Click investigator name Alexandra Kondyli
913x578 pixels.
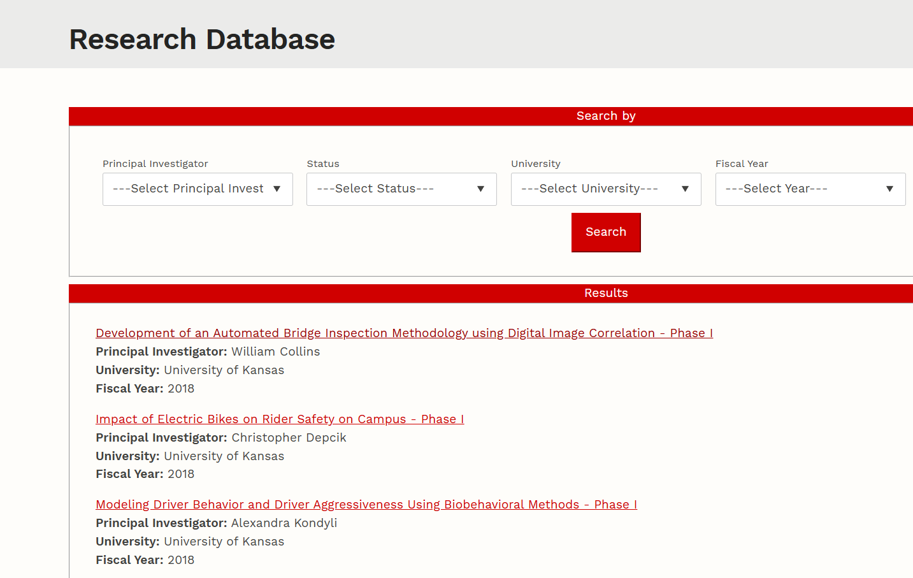(x=284, y=523)
